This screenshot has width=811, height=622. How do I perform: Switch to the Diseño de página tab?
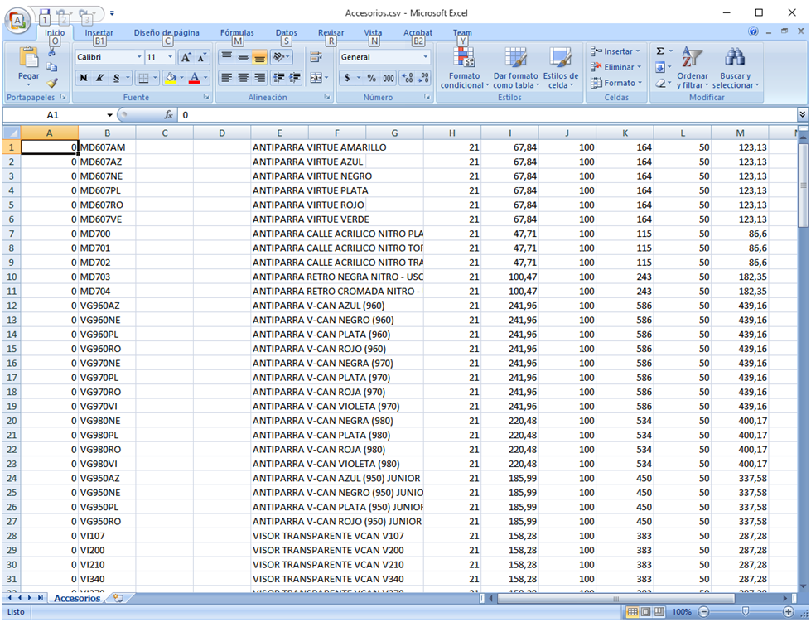click(x=167, y=32)
